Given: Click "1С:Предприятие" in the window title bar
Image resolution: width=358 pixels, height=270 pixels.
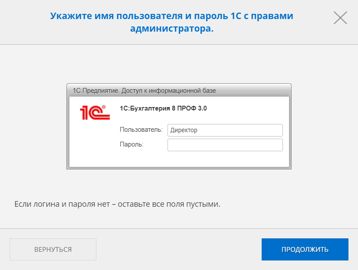Looking at the screenshot, I should [95, 91].
